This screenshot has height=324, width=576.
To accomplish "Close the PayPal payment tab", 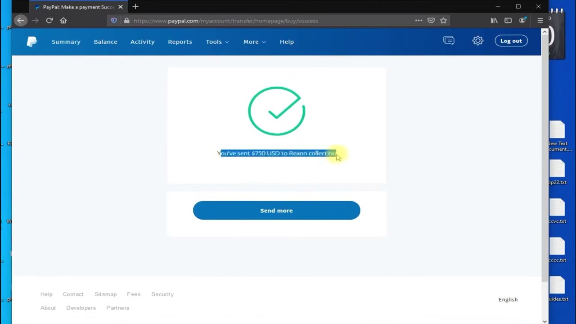I will pyautogui.click(x=120, y=7).
